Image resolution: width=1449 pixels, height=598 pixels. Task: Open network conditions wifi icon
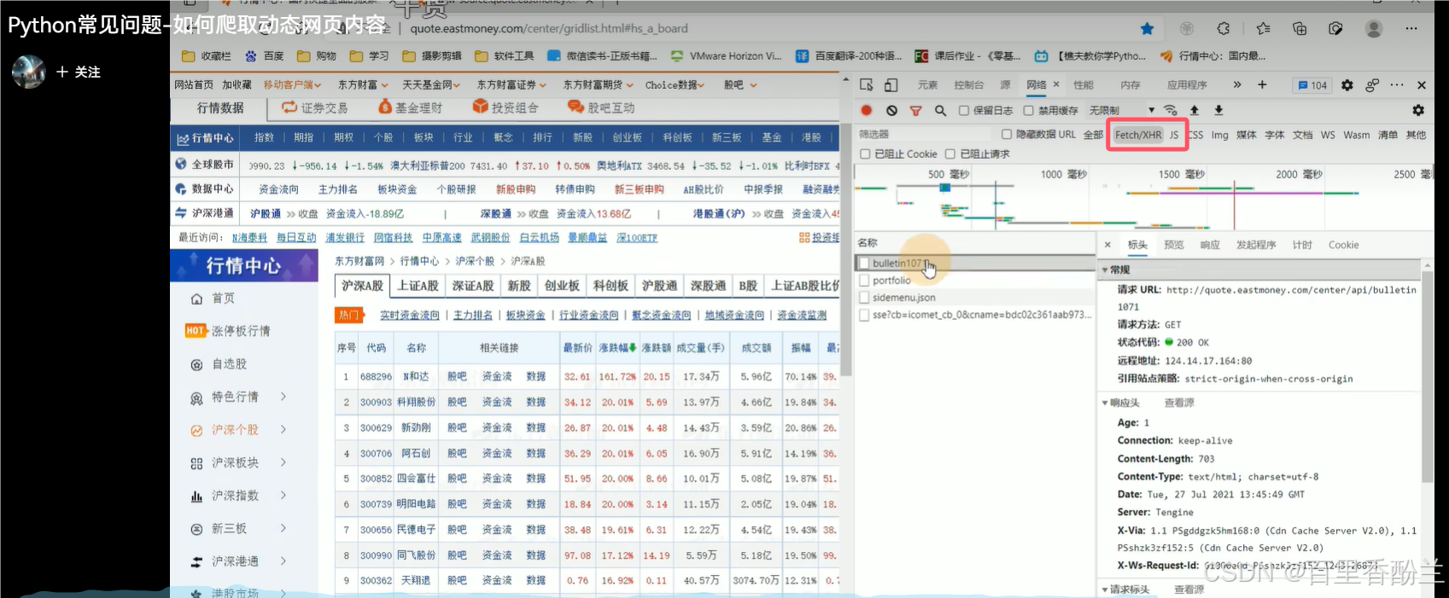pos(1171,110)
